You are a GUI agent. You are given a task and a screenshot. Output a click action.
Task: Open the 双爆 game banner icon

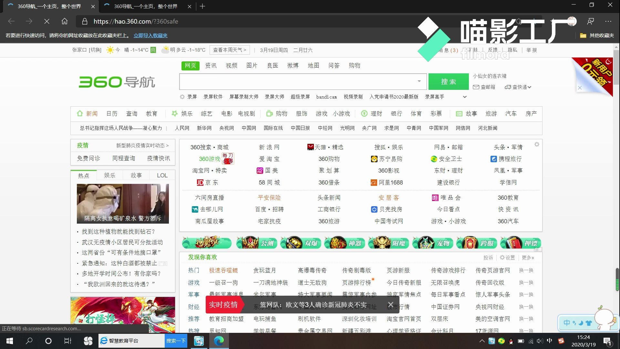301,243
